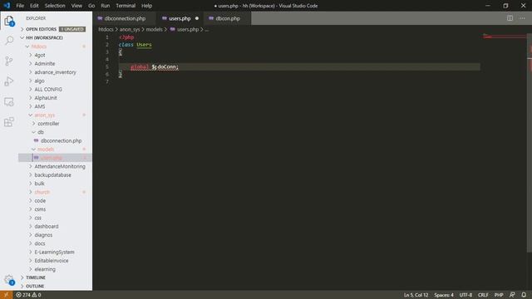Click the anon_sys breadcrumb
Viewport: 532px width, 299px height.
[130, 30]
